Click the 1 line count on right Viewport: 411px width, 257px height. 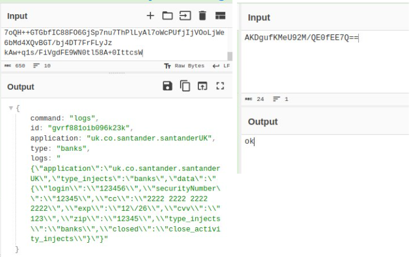click(x=286, y=99)
